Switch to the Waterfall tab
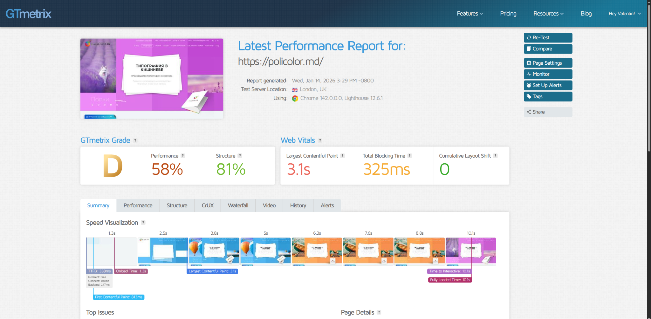The height and width of the screenshot is (319, 651). click(x=238, y=205)
